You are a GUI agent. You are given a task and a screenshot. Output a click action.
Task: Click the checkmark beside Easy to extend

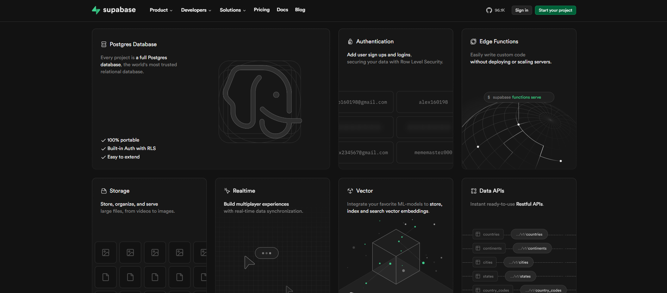tap(104, 157)
